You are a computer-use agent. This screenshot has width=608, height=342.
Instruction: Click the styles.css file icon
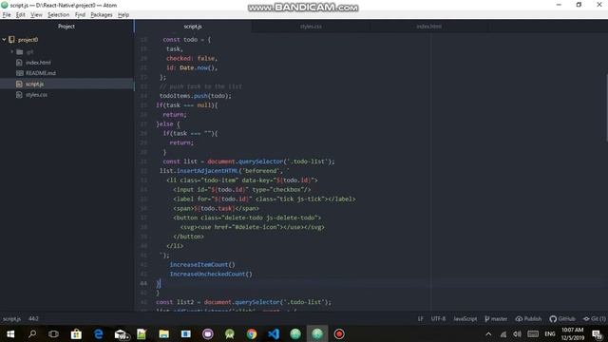[19, 95]
